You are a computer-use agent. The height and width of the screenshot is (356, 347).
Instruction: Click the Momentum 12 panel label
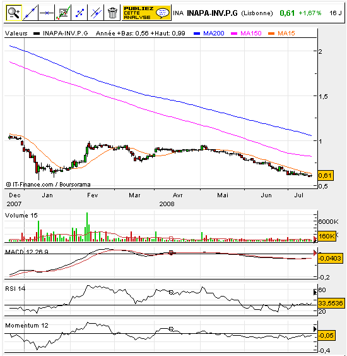click(x=26, y=326)
